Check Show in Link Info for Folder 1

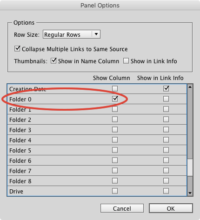coord(166,109)
